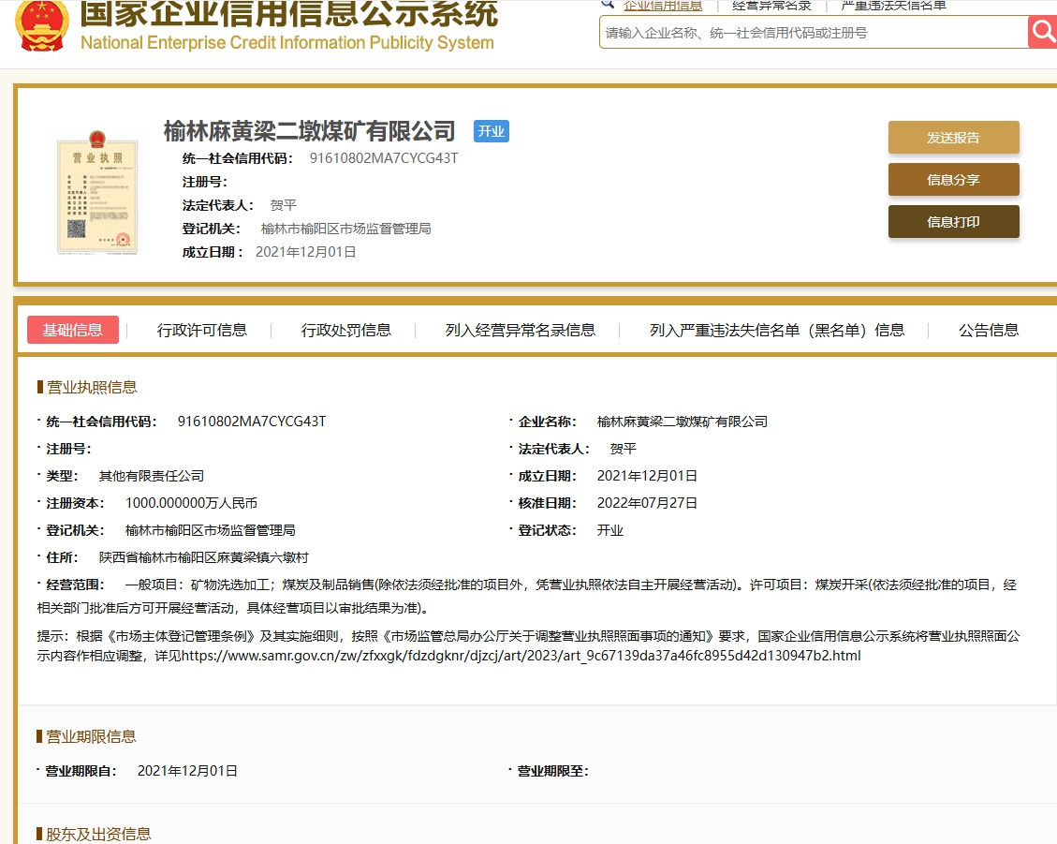Open the 列入经营异常名录信息 tab
The width and height of the screenshot is (1057, 844).
[521, 330]
